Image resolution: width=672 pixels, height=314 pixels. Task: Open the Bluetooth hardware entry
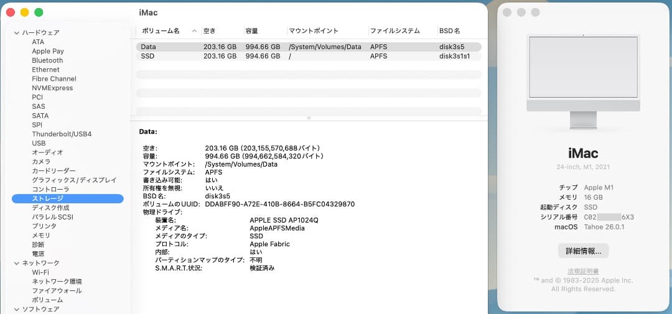tap(47, 60)
